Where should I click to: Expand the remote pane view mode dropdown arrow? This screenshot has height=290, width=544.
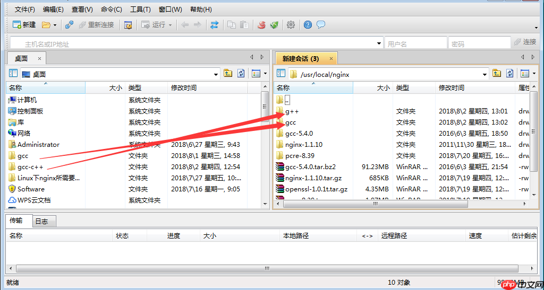pos(534,74)
